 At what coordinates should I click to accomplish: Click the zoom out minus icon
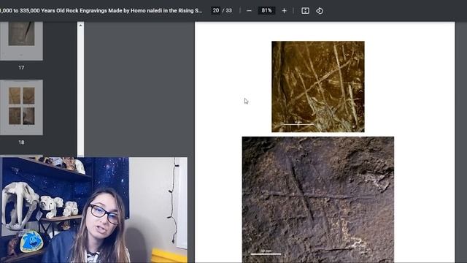(249, 11)
